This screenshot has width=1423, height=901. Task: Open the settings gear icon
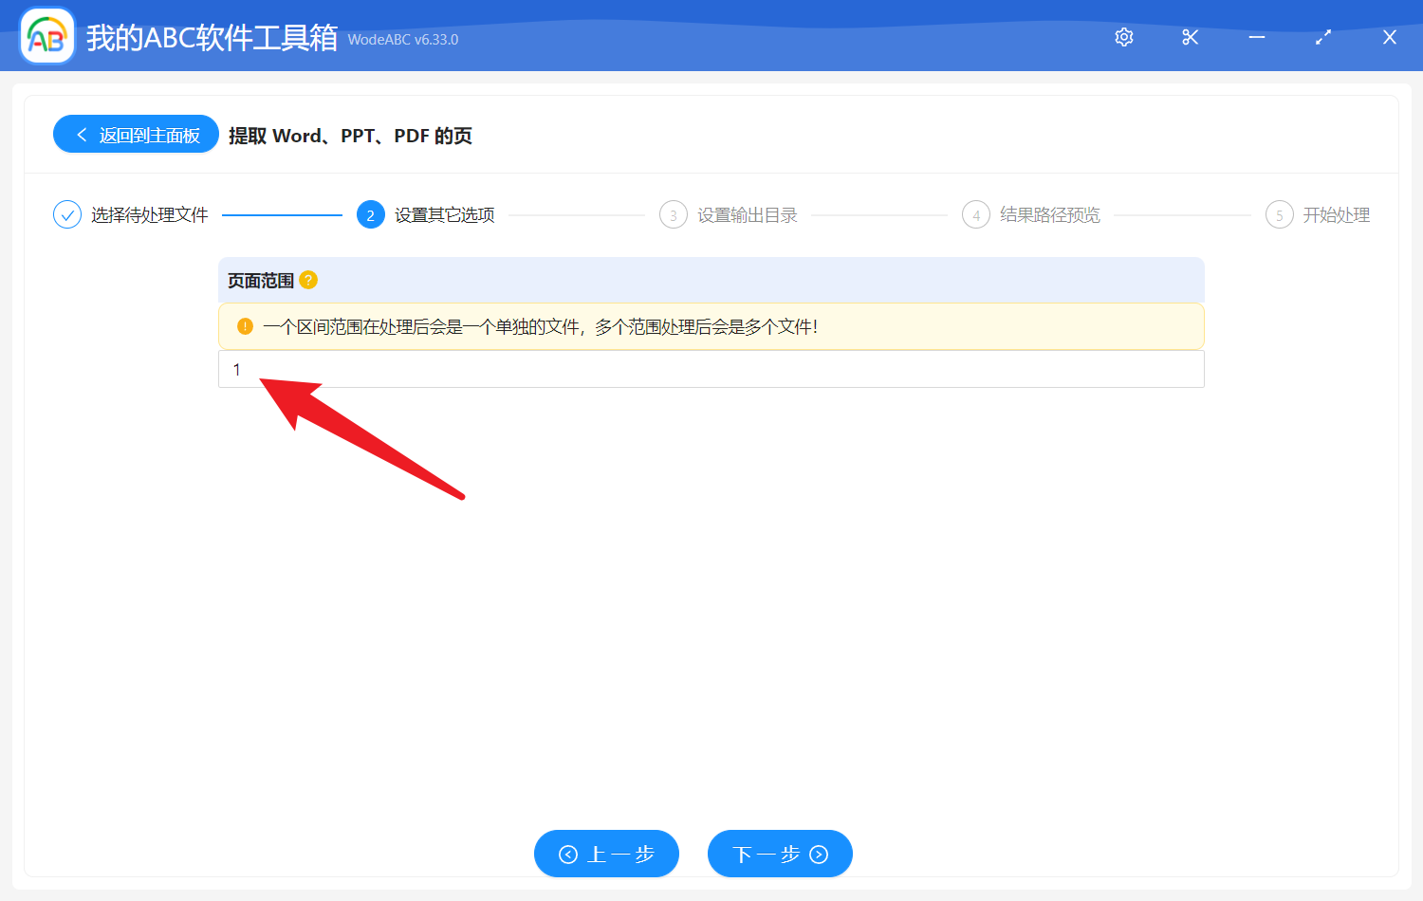click(x=1124, y=37)
